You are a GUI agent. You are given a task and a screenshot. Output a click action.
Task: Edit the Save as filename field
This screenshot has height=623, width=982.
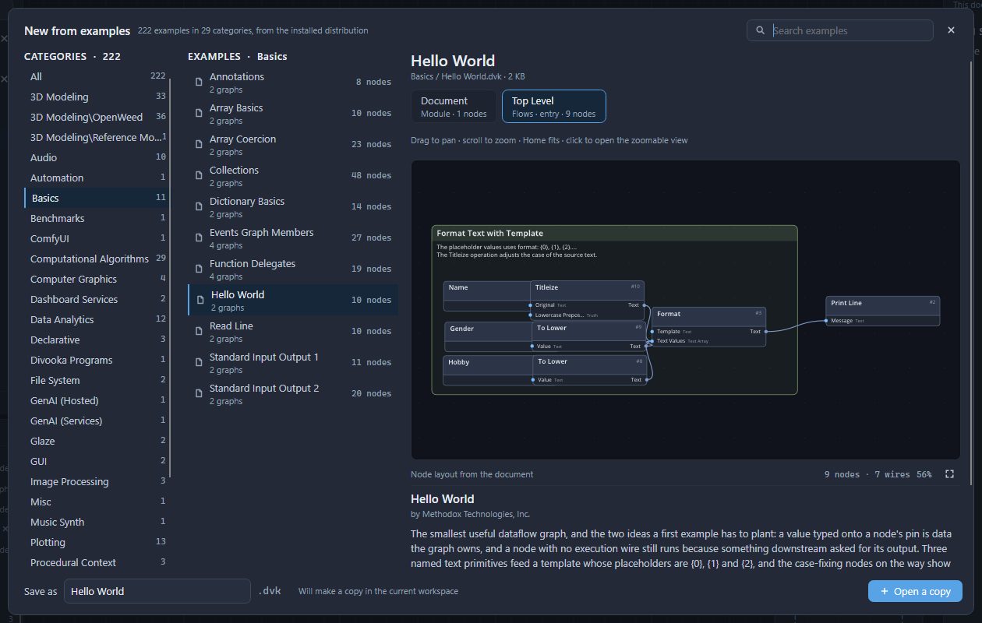pyautogui.click(x=157, y=591)
